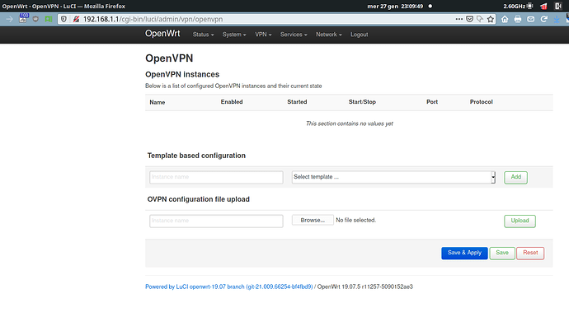Click the red Reset button
This screenshot has height=312, width=569.
click(x=530, y=253)
